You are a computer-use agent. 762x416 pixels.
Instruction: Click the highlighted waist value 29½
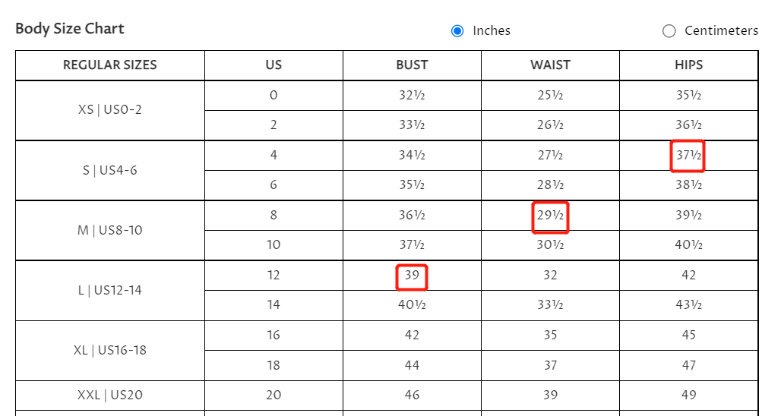click(550, 216)
